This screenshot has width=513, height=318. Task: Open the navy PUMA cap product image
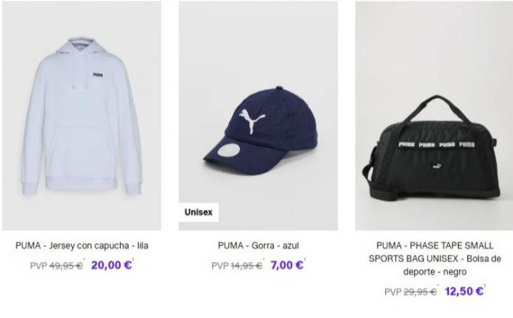[x=258, y=115]
